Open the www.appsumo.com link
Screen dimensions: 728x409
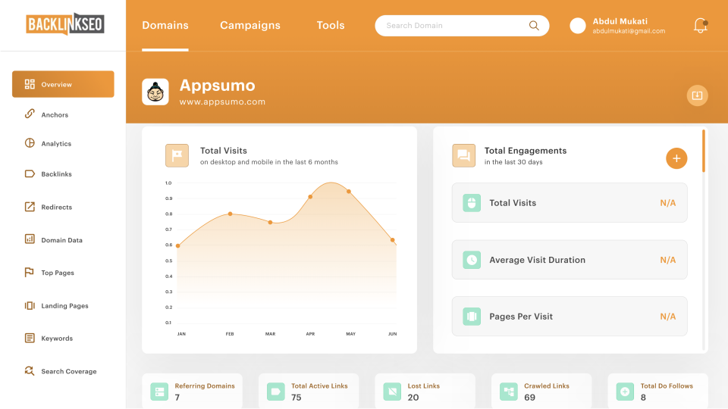click(222, 101)
